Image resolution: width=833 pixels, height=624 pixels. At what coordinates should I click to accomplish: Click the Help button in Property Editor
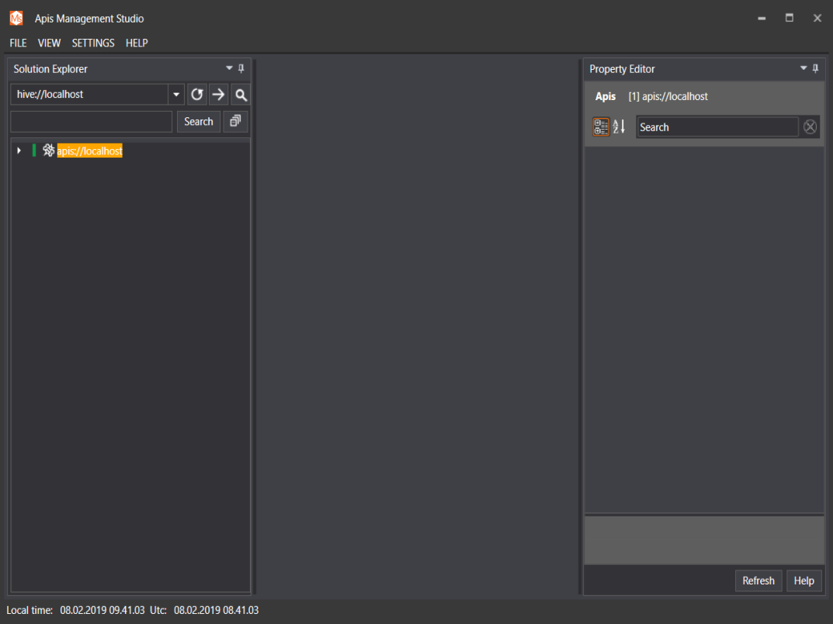(x=803, y=581)
